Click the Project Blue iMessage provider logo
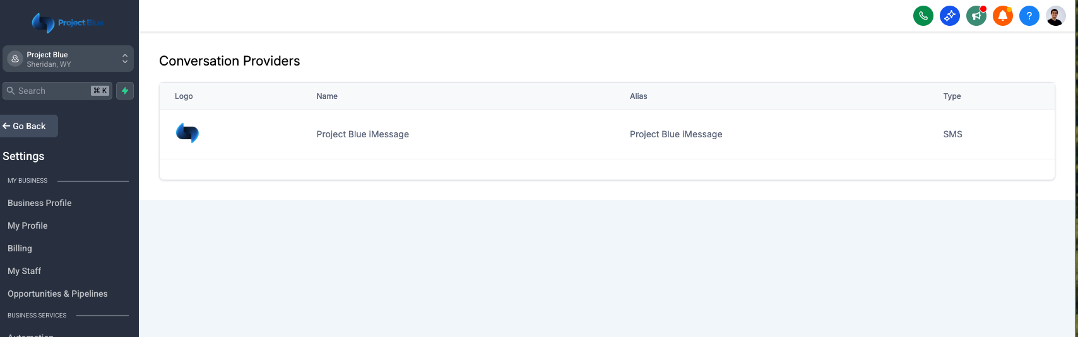The height and width of the screenshot is (337, 1078). [x=187, y=133]
